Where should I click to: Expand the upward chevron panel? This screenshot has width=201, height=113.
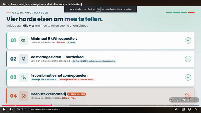coord(100,109)
